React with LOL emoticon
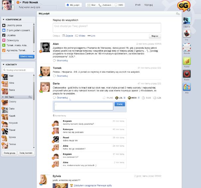 (x=117, y=98)
